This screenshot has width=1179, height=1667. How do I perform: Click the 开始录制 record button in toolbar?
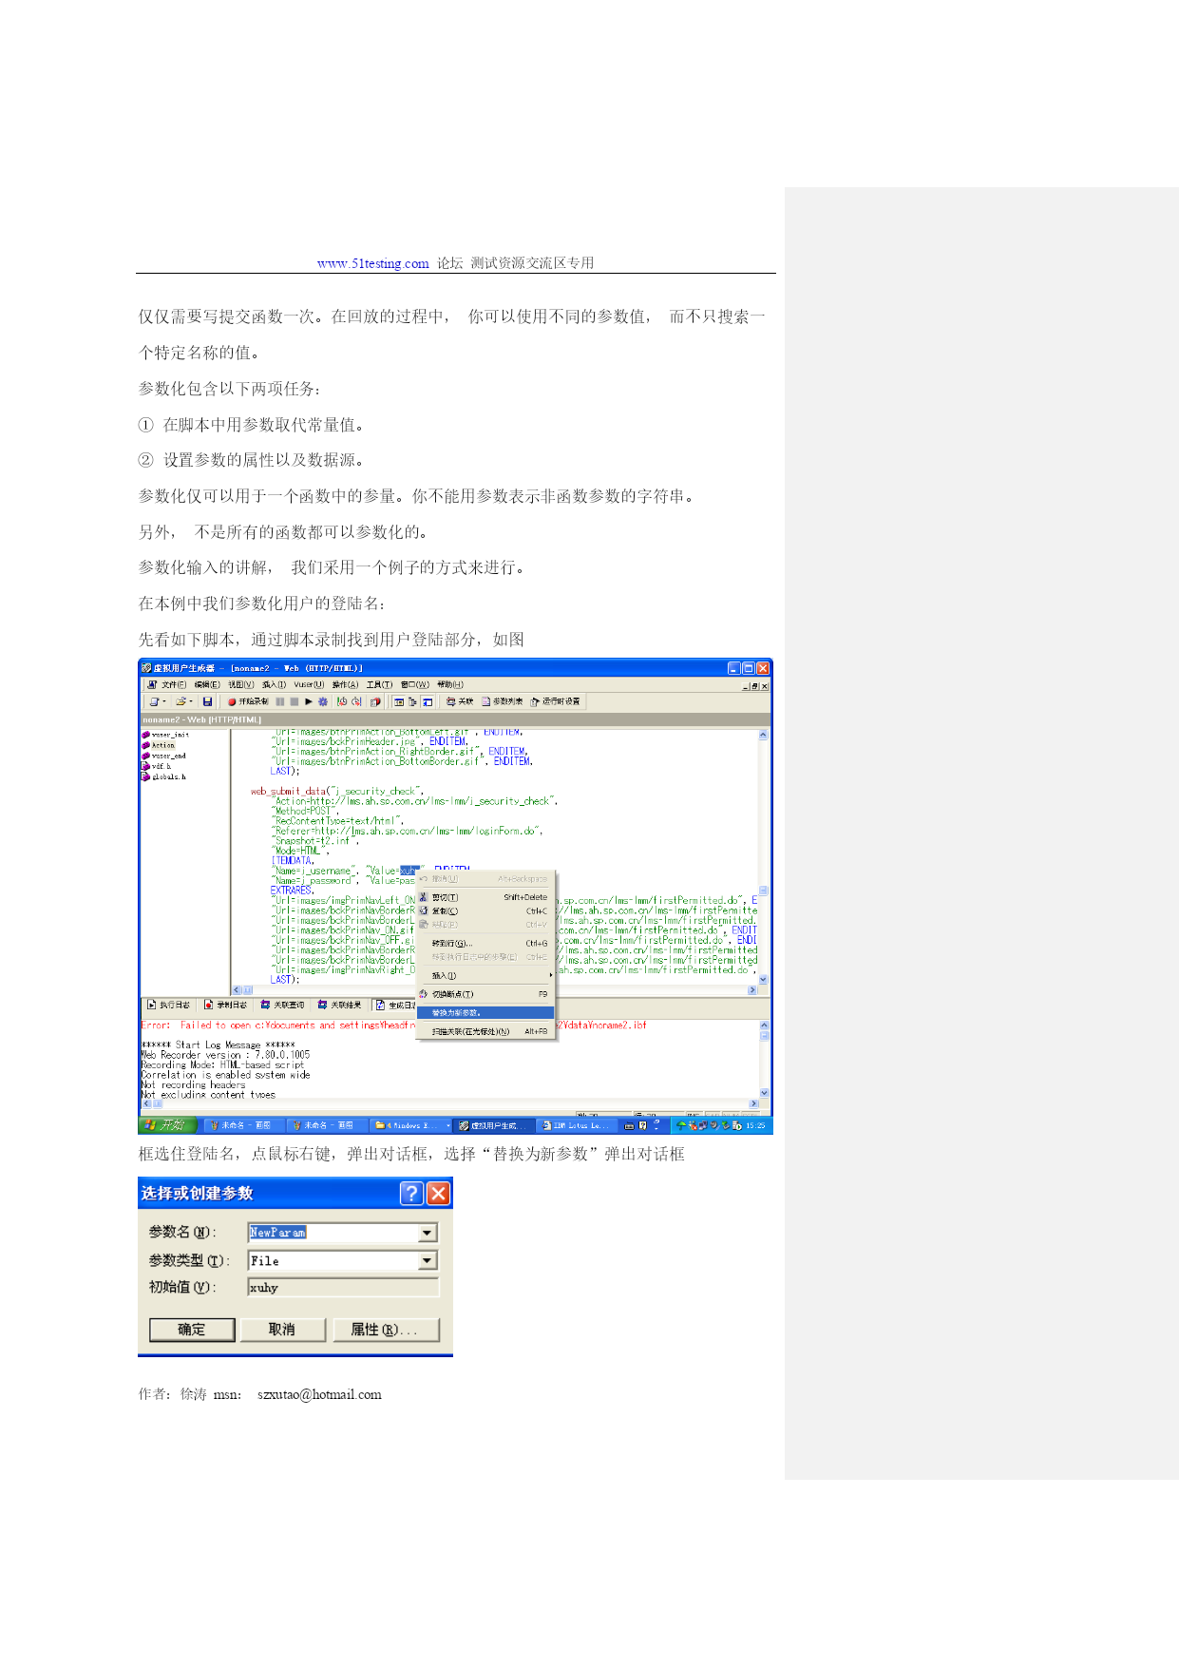point(249,701)
